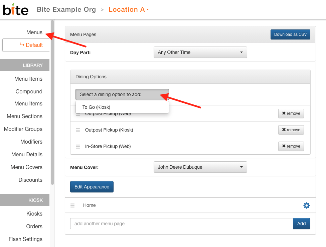Image resolution: width=326 pixels, height=247 pixels.
Task: Remove the Outpost Pickup (Kiosk) dining option
Action: coord(291,130)
